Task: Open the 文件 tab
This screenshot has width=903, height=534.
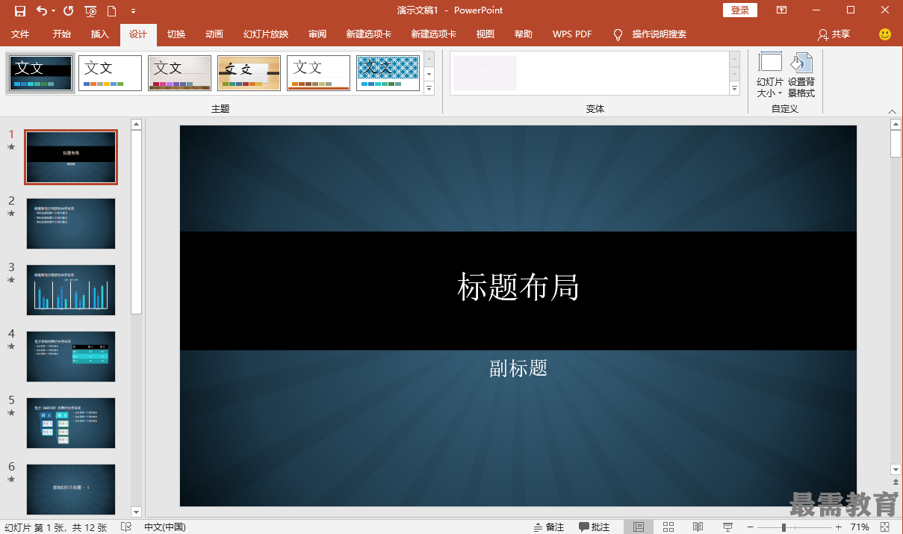Action: coord(20,34)
